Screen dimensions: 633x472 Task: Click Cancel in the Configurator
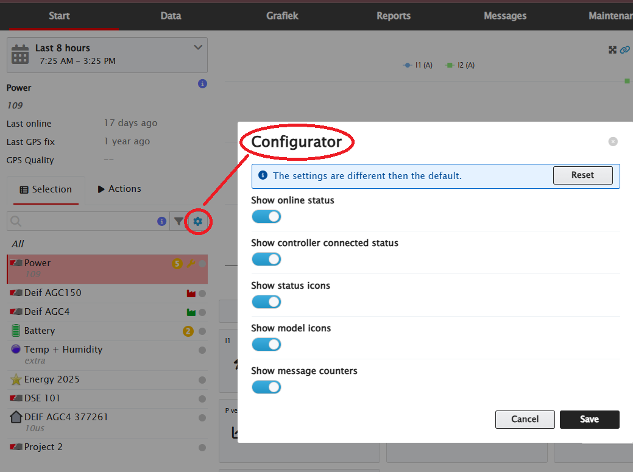525,419
